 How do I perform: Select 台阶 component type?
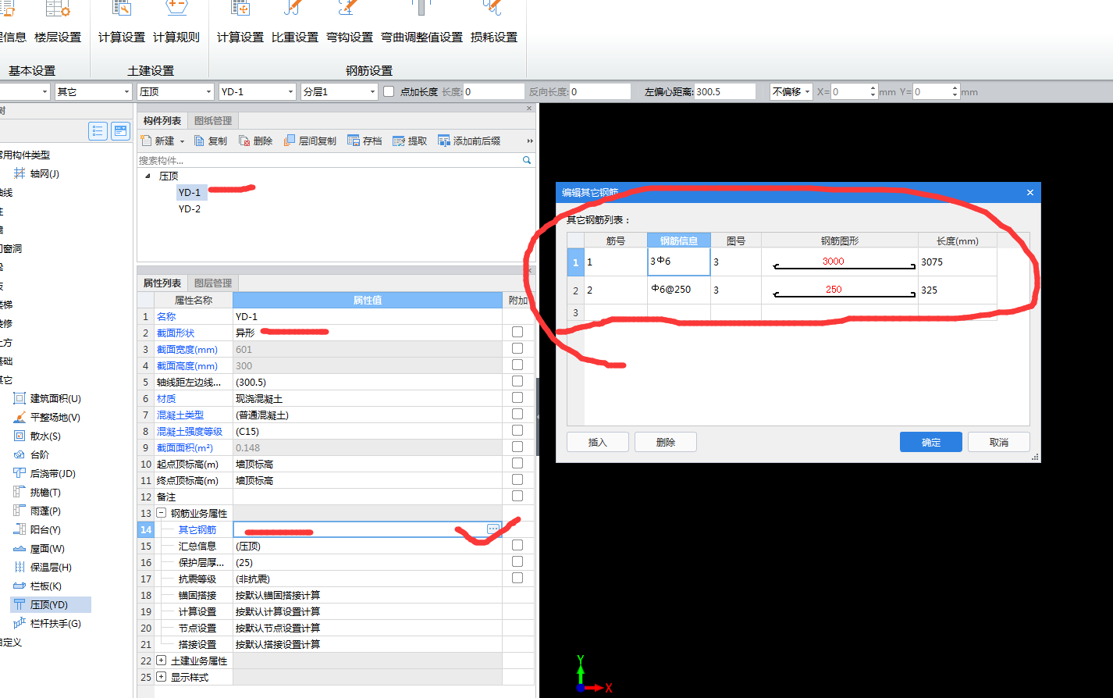pos(31,454)
